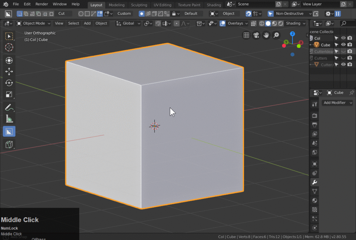Disable rendering for Col collection camera icon
Screen dimensions: 356x240
pos(350,38)
